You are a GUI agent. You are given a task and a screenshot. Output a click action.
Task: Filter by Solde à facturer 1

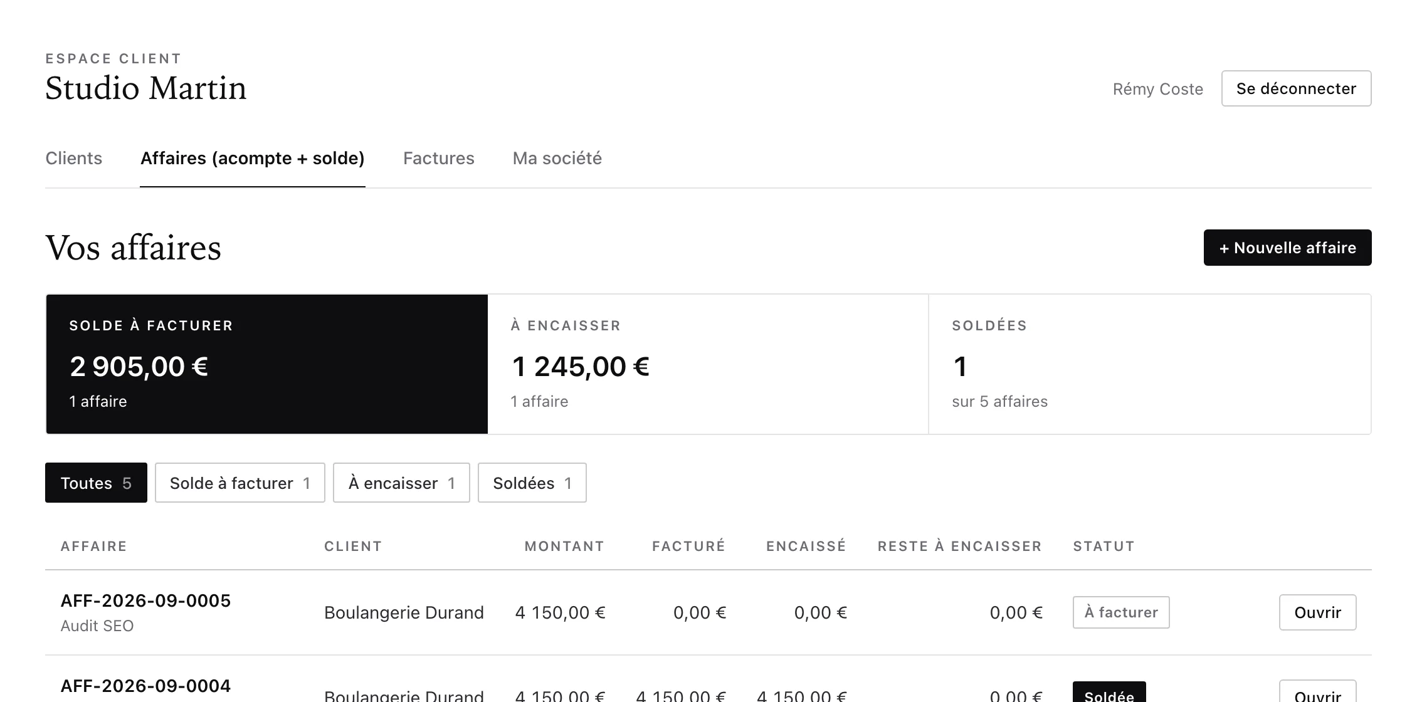[240, 483]
